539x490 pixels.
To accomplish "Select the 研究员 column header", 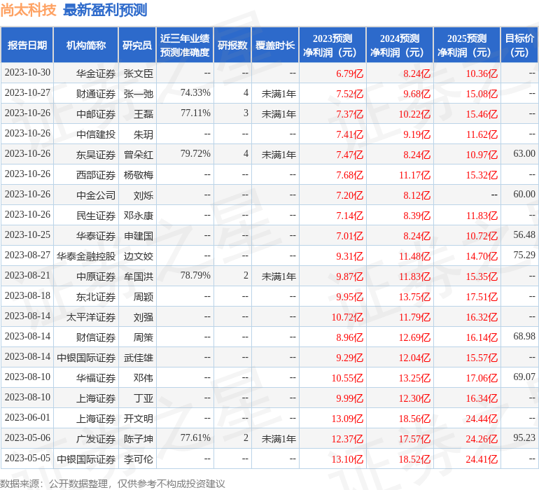I will click(137, 45).
